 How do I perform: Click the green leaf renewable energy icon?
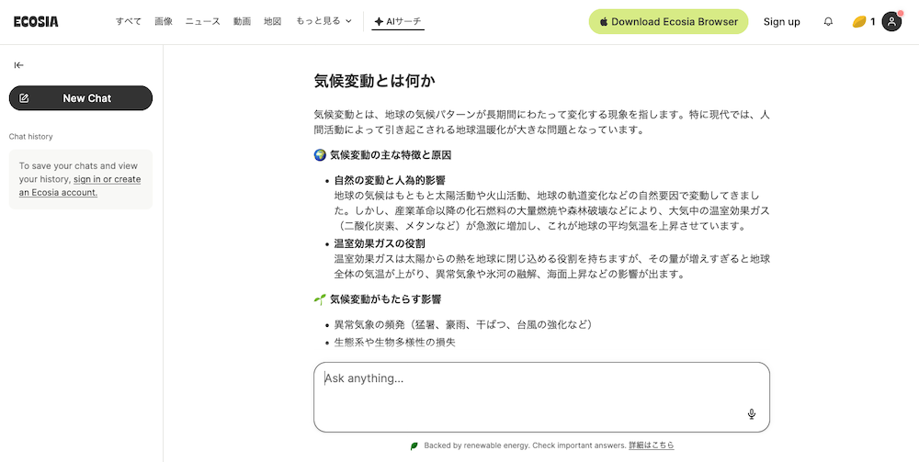pos(414,445)
